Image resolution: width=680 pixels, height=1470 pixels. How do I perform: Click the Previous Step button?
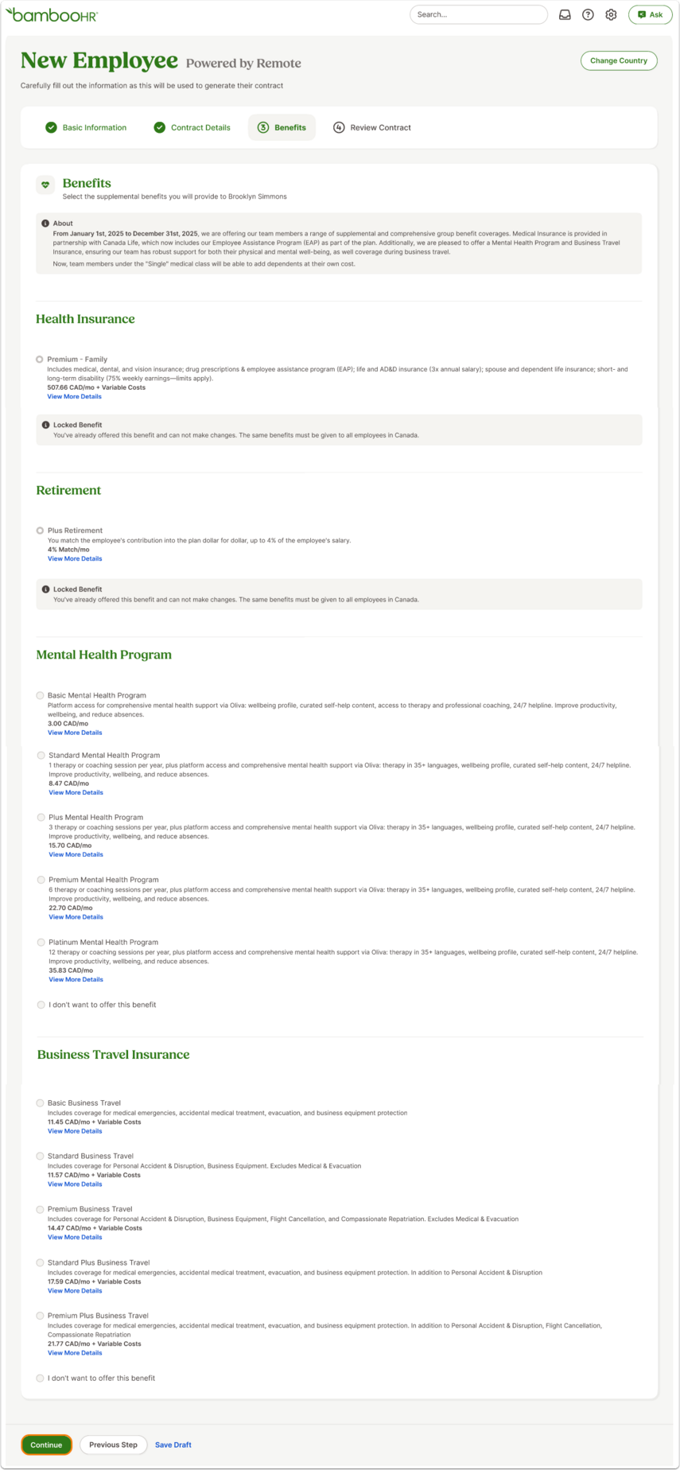click(113, 1445)
